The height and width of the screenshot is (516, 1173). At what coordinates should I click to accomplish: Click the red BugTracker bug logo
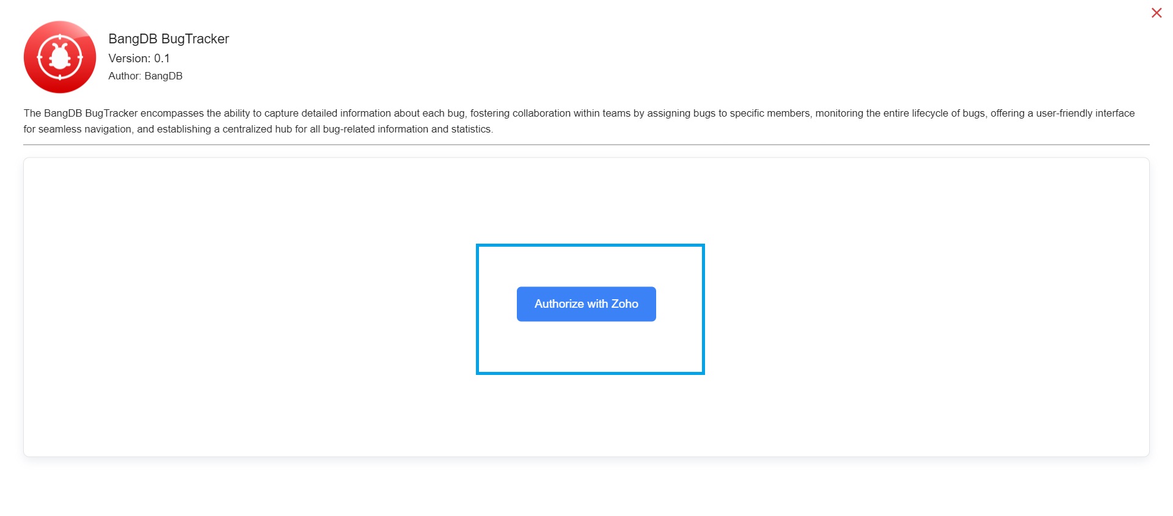click(60, 57)
